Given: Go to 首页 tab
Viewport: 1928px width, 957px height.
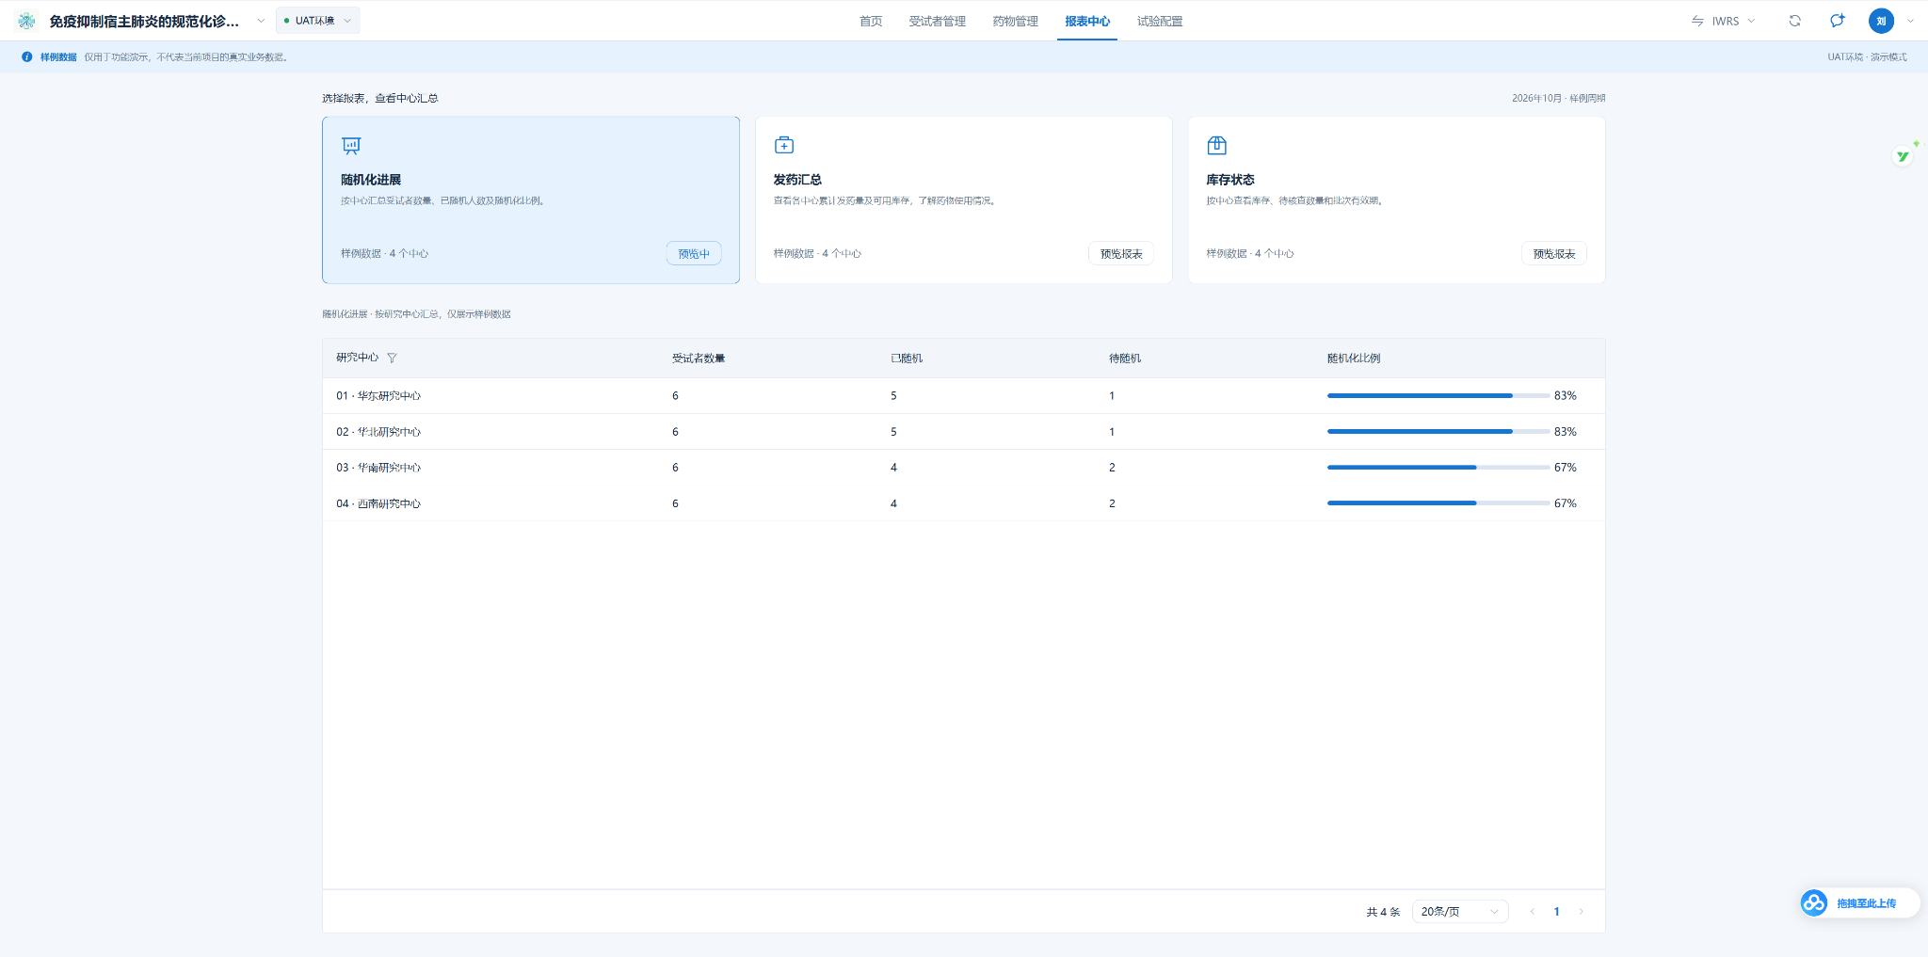Looking at the screenshot, I should (871, 21).
